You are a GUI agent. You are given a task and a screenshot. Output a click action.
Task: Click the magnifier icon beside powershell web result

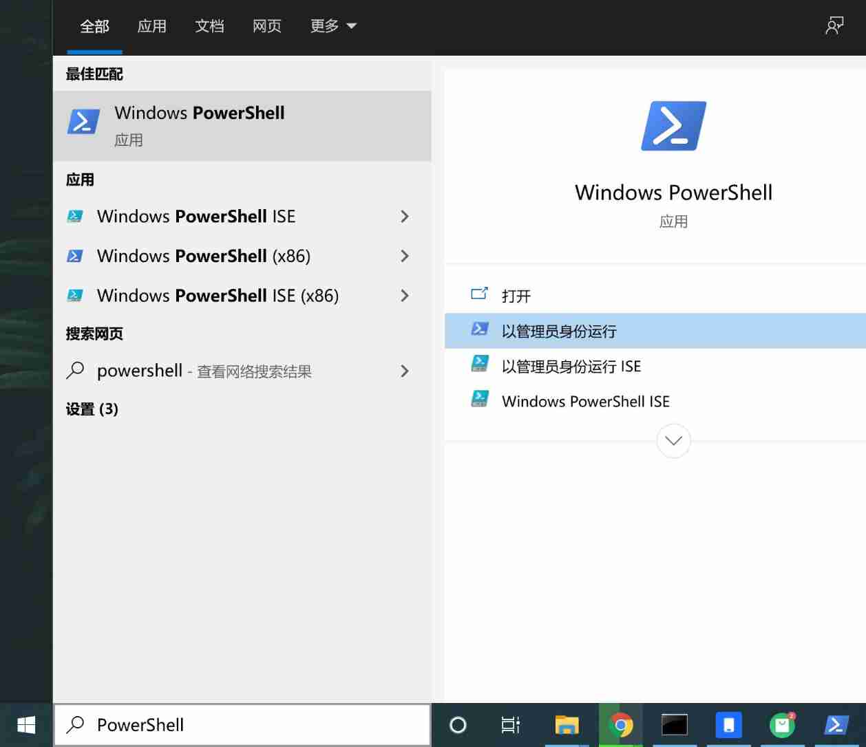(x=75, y=371)
